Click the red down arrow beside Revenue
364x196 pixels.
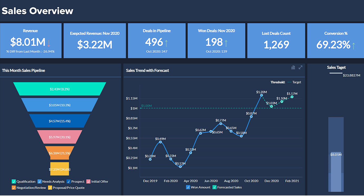49,42
